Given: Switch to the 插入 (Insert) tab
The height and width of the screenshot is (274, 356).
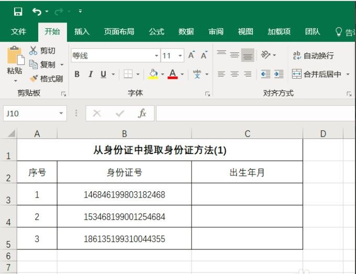Looking at the screenshot, I should [x=82, y=31].
